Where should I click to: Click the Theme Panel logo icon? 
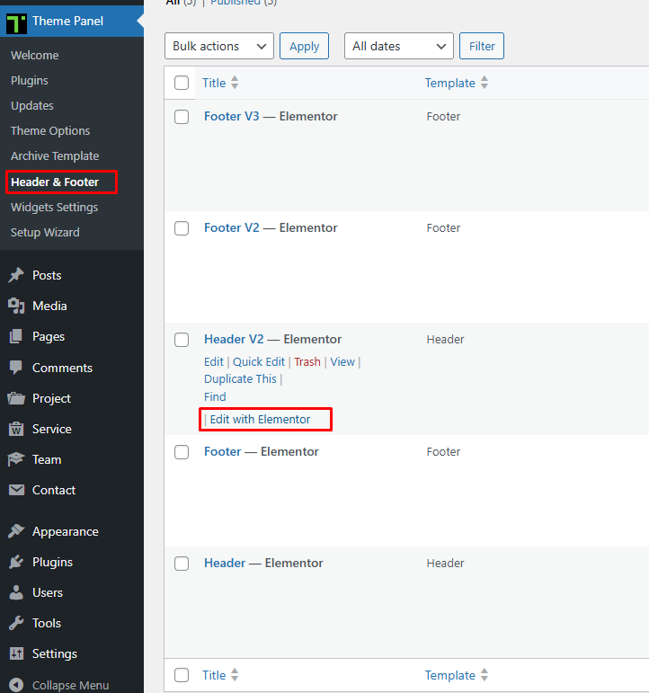pyautogui.click(x=16, y=22)
